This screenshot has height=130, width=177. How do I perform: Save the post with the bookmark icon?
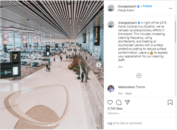point(170,102)
